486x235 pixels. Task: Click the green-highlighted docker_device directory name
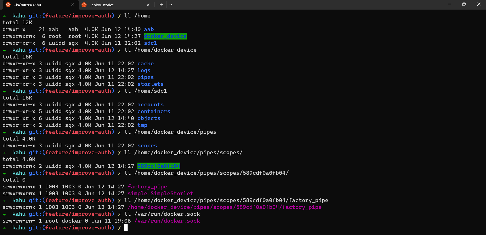165,36
